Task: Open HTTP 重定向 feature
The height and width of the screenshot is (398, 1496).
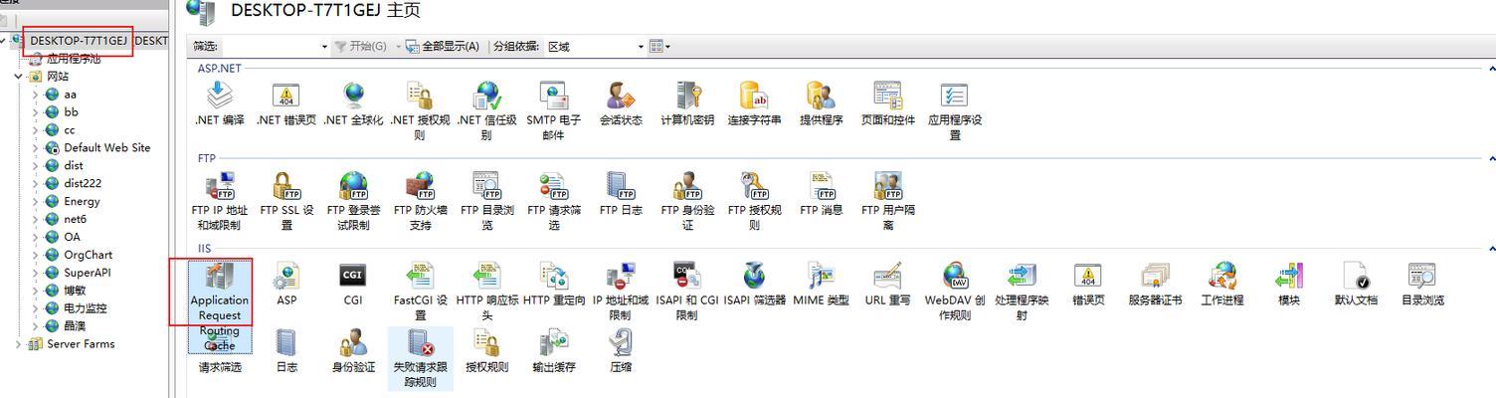Action: click(553, 284)
